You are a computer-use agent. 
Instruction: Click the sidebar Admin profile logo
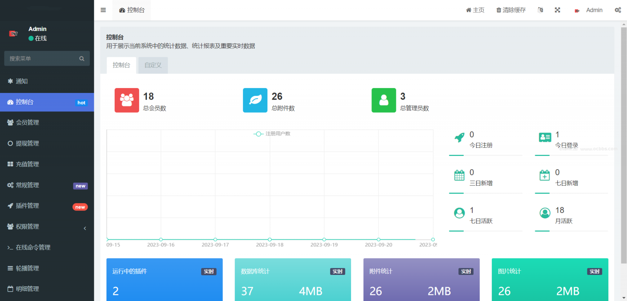pos(13,33)
